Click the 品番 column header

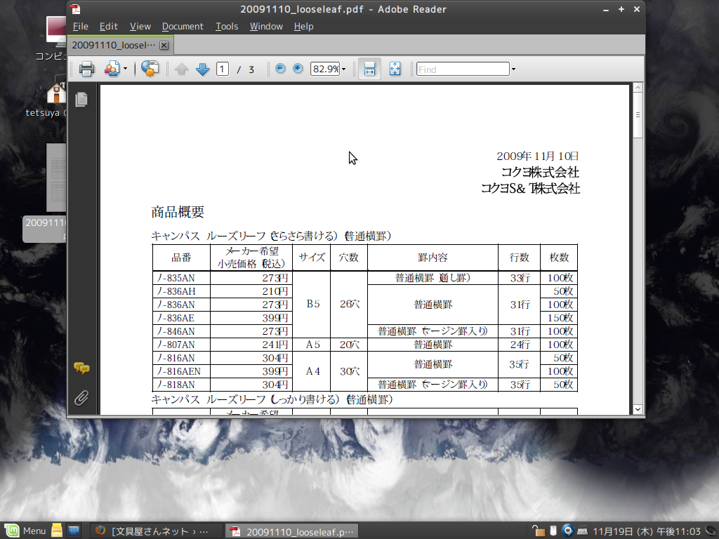181,258
